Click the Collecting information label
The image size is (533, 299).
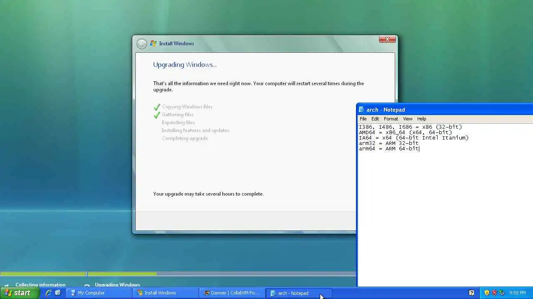[40, 285]
